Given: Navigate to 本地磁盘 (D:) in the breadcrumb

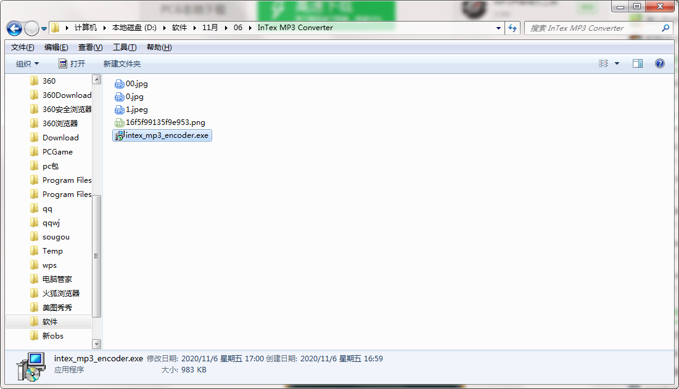Looking at the screenshot, I should (x=134, y=28).
